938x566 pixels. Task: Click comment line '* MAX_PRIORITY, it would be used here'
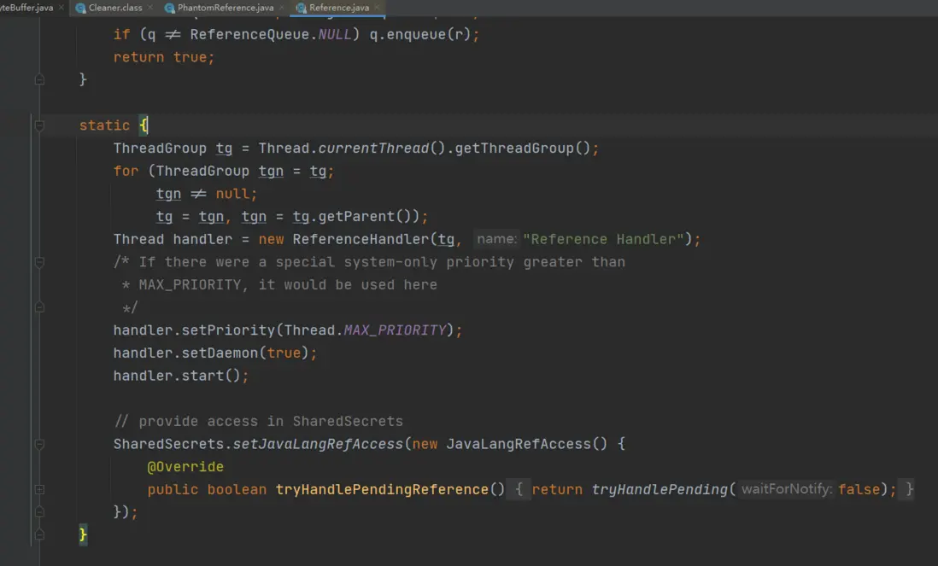coord(279,284)
